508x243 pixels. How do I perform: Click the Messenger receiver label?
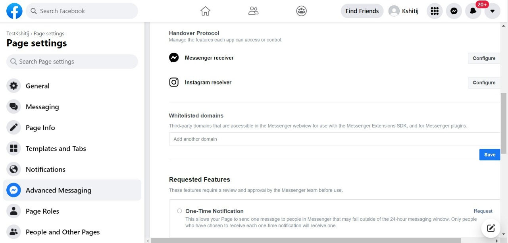(209, 58)
